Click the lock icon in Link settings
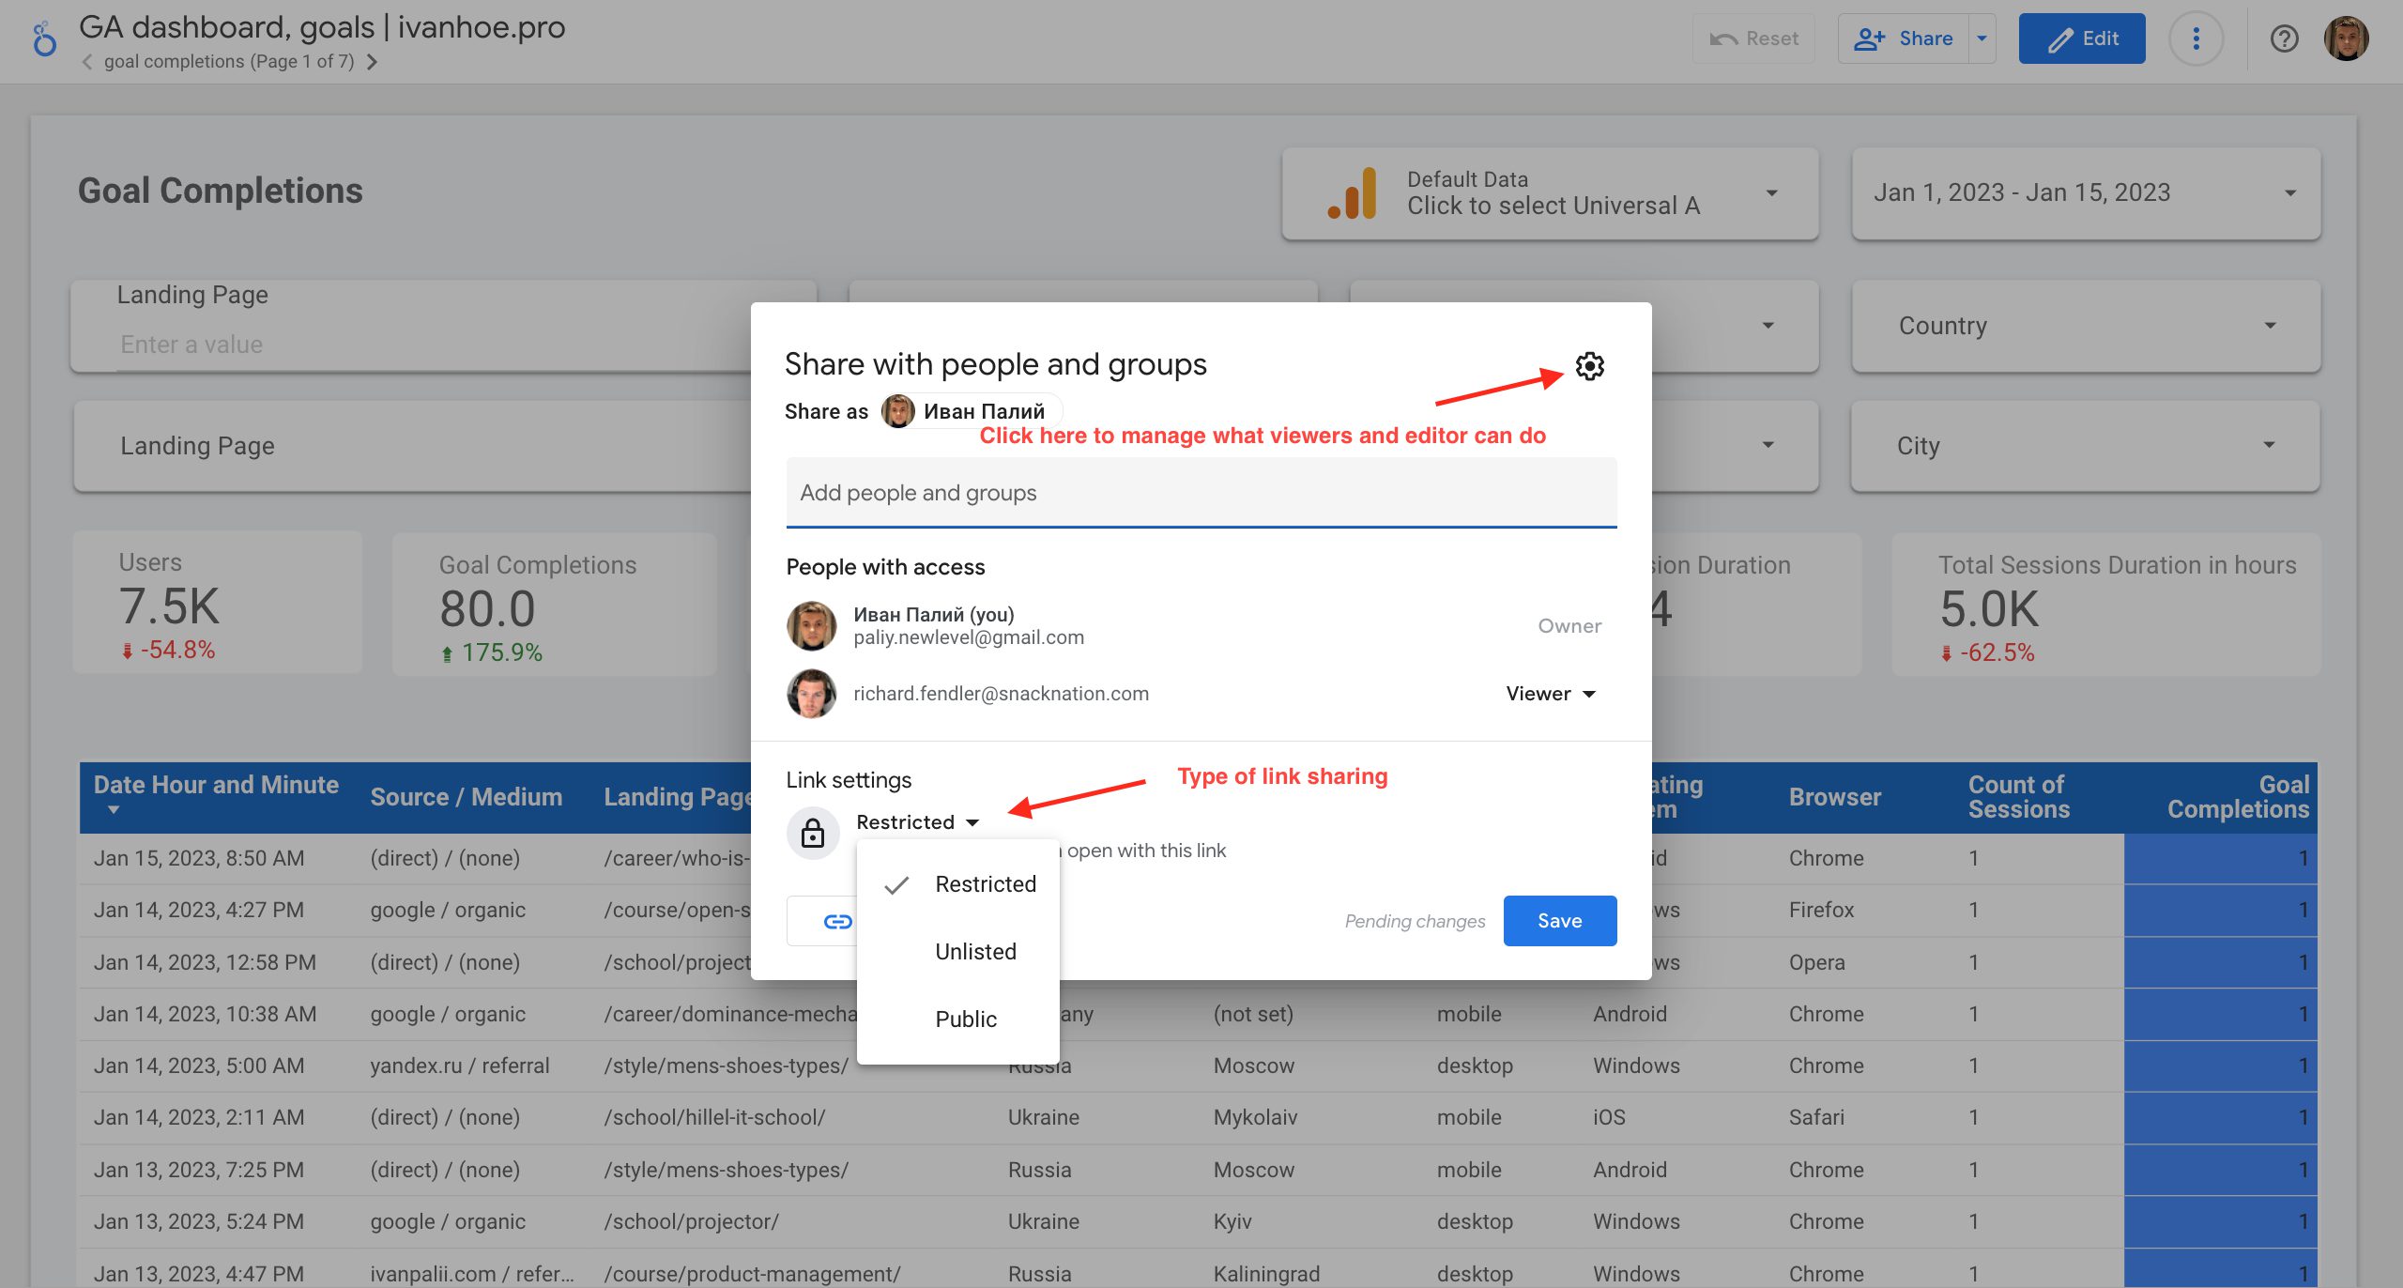The width and height of the screenshot is (2403, 1288). pyautogui.click(x=813, y=833)
